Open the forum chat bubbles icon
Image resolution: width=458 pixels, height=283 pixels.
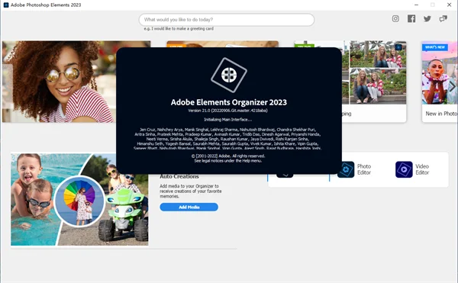tap(443, 19)
